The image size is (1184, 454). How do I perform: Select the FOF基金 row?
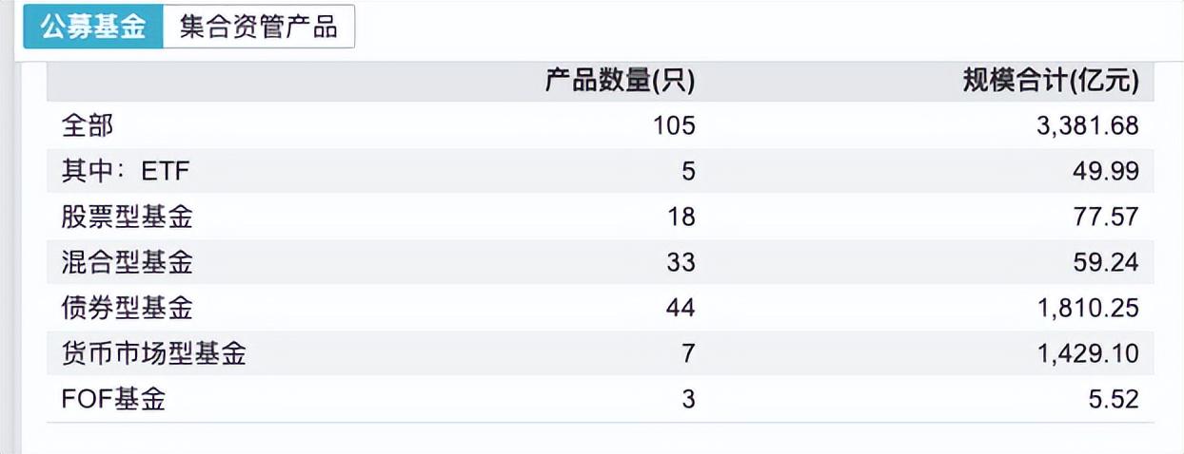[601, 399]
